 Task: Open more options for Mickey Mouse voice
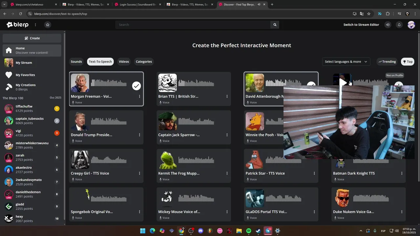[x=227, y=212]
